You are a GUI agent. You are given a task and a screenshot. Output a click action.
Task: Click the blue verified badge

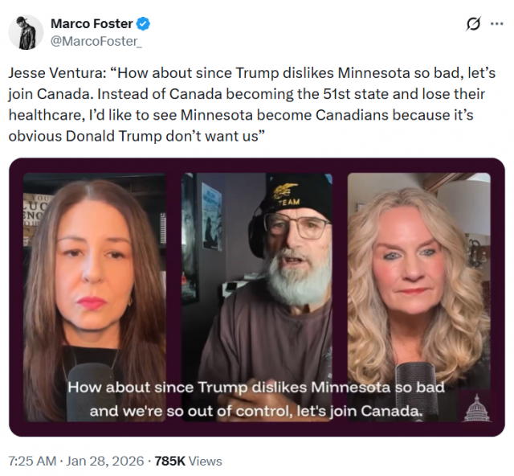143,23
